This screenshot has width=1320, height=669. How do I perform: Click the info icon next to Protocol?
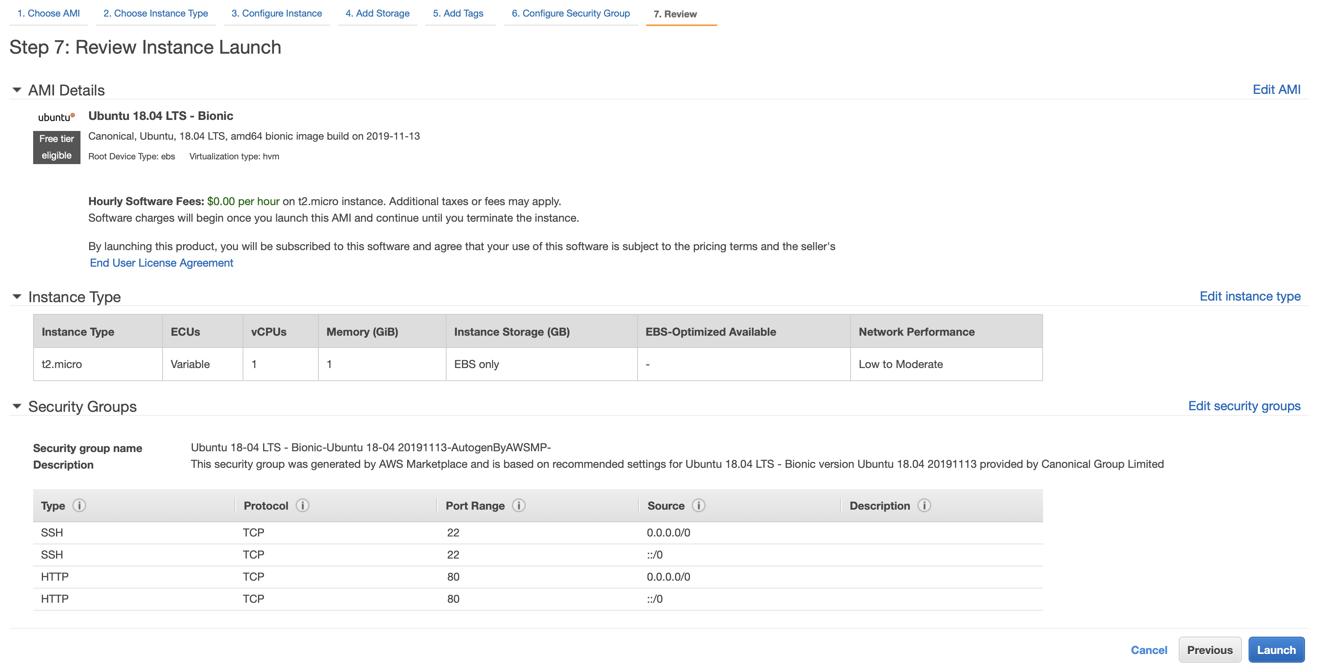tap(302, 505)
